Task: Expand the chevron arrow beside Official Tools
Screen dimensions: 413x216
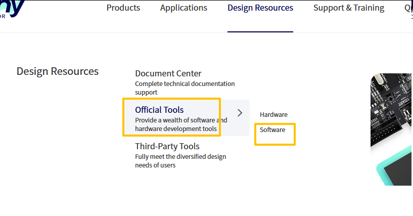Action: (x=240, y=113)
